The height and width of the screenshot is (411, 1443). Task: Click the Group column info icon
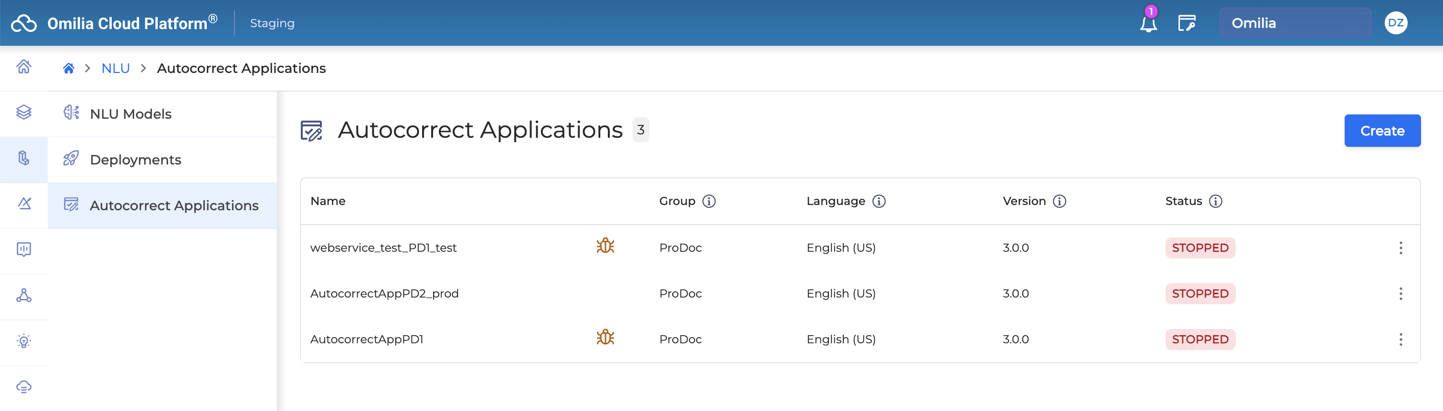709,201
